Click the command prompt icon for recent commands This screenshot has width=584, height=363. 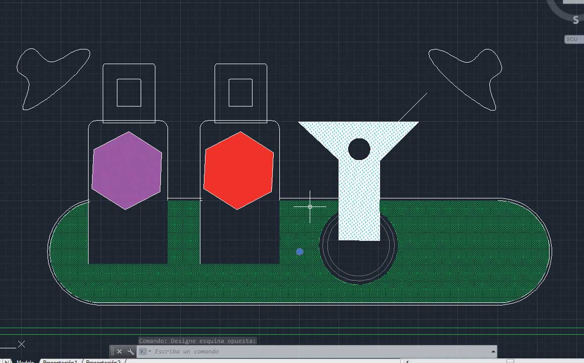(x=143, y=351)
